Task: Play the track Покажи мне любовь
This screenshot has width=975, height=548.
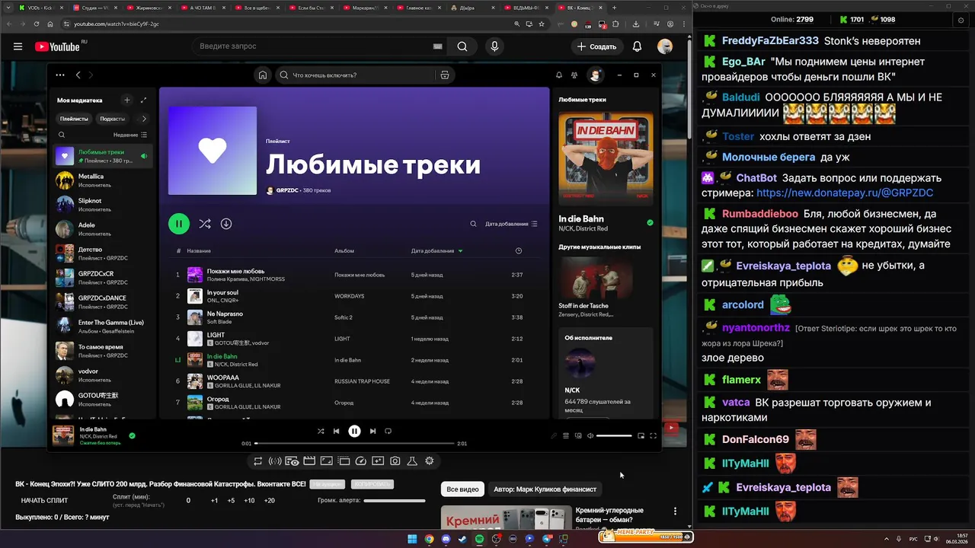Action: tap(235, 271)
